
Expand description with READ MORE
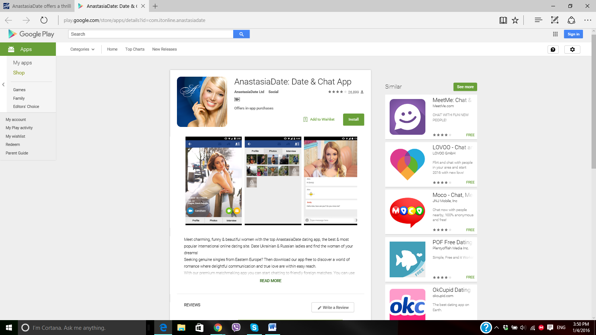point(271,281)
